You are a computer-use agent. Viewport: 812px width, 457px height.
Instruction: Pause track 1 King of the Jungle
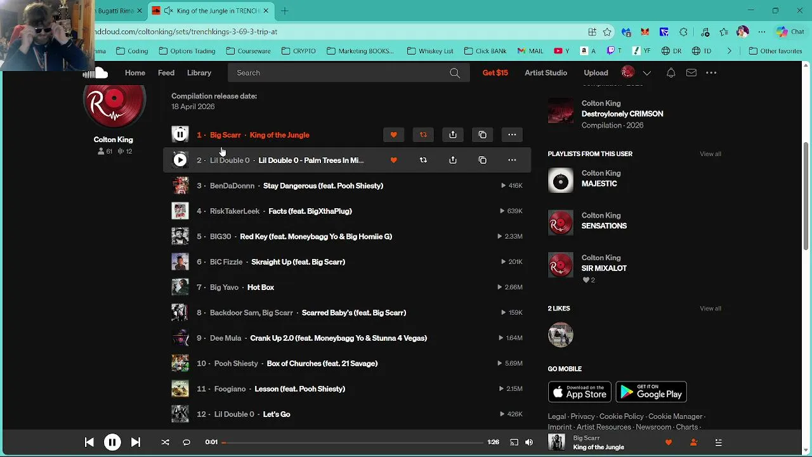[180, 135]
